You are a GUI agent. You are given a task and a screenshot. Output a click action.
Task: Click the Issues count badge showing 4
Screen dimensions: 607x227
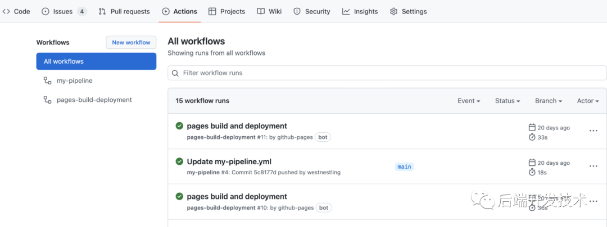[x=81, y=12]
